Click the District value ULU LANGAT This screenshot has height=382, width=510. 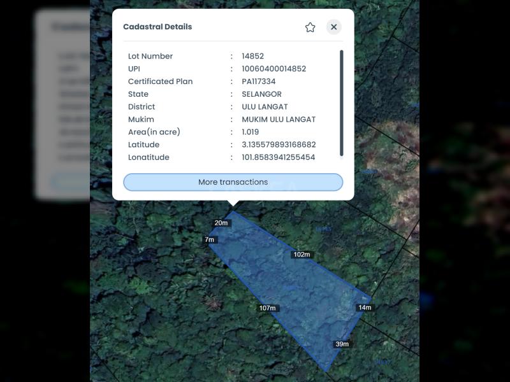tap(265, 107)
